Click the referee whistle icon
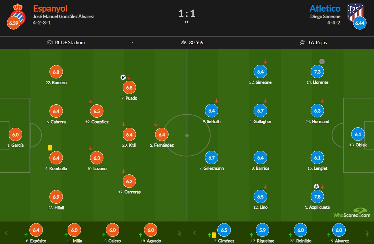Screen dimensions: 374x244 (x=303, y=43)
